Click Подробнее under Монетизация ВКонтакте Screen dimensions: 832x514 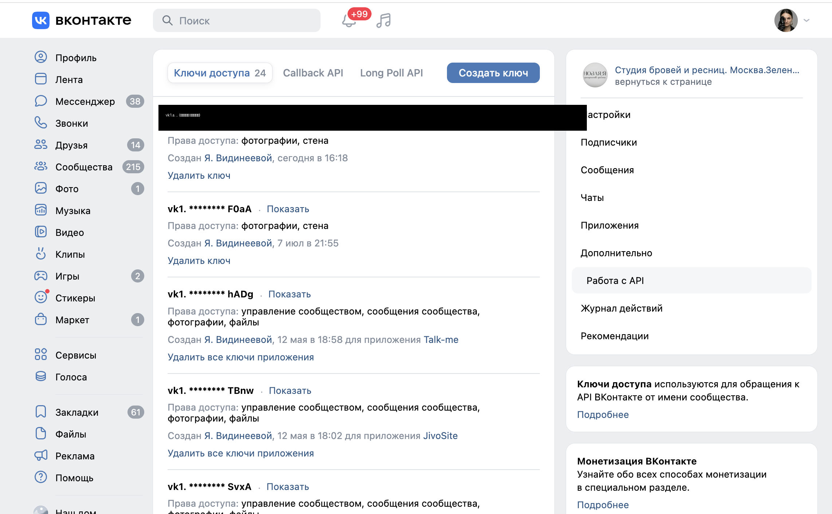click(x=603, y=505)
